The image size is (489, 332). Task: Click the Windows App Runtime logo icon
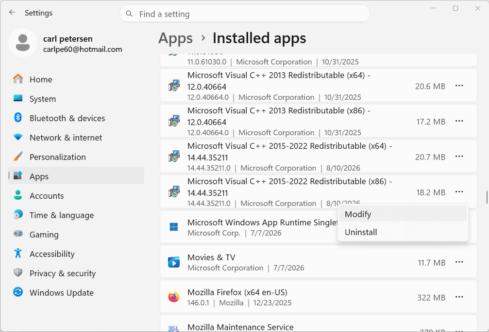[x=174, y=227]
